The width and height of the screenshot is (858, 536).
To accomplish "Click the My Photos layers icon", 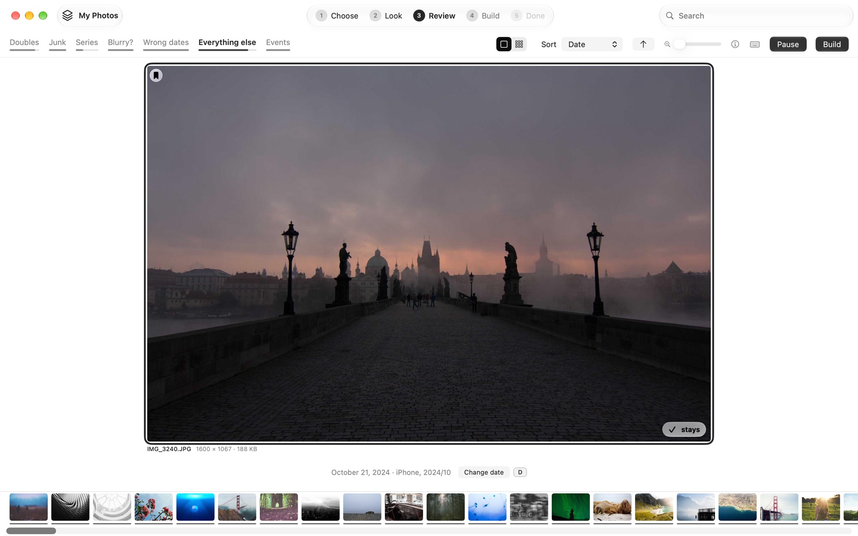I will click(x=68, y=15).
